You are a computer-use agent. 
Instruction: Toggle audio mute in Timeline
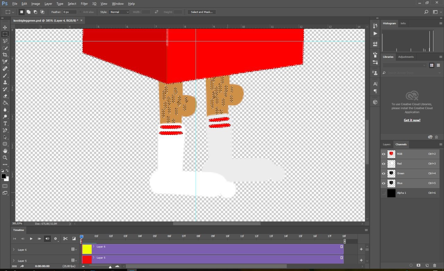pos(48,238)
